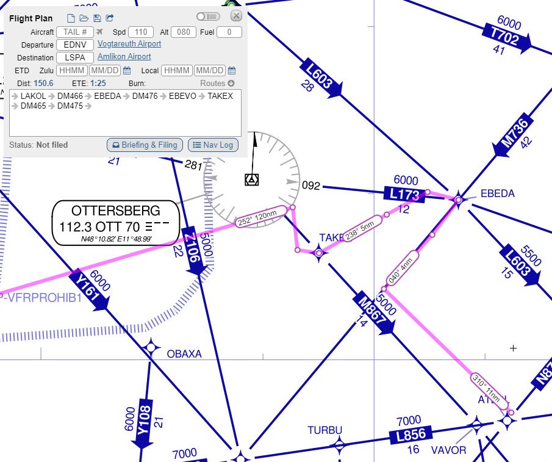Select waypoint DM465 in the route

[33, 106]
